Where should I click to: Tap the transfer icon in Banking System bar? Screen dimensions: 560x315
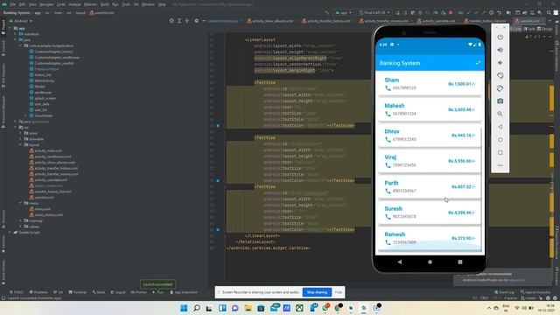click(478, 63)
